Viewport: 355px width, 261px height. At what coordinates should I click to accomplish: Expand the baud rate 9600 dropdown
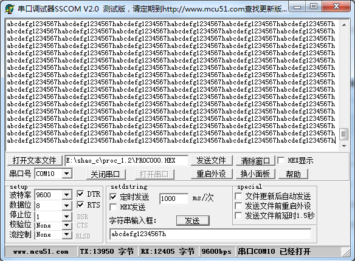coord(67,195)
